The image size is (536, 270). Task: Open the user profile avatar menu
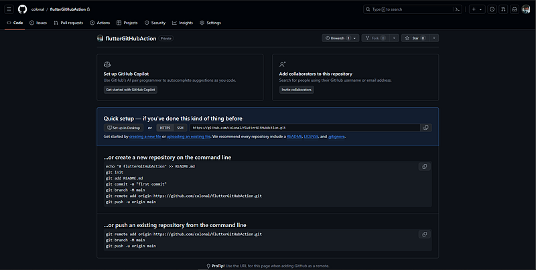click(526, 9)
